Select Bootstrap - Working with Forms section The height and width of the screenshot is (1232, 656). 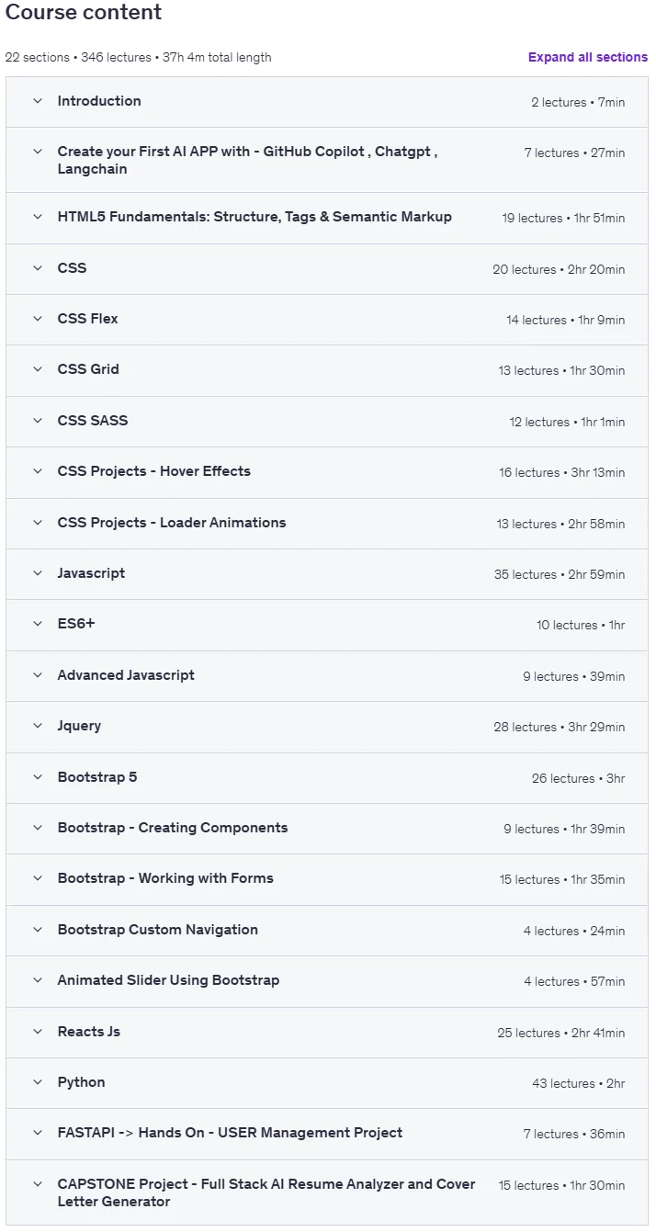327,879
